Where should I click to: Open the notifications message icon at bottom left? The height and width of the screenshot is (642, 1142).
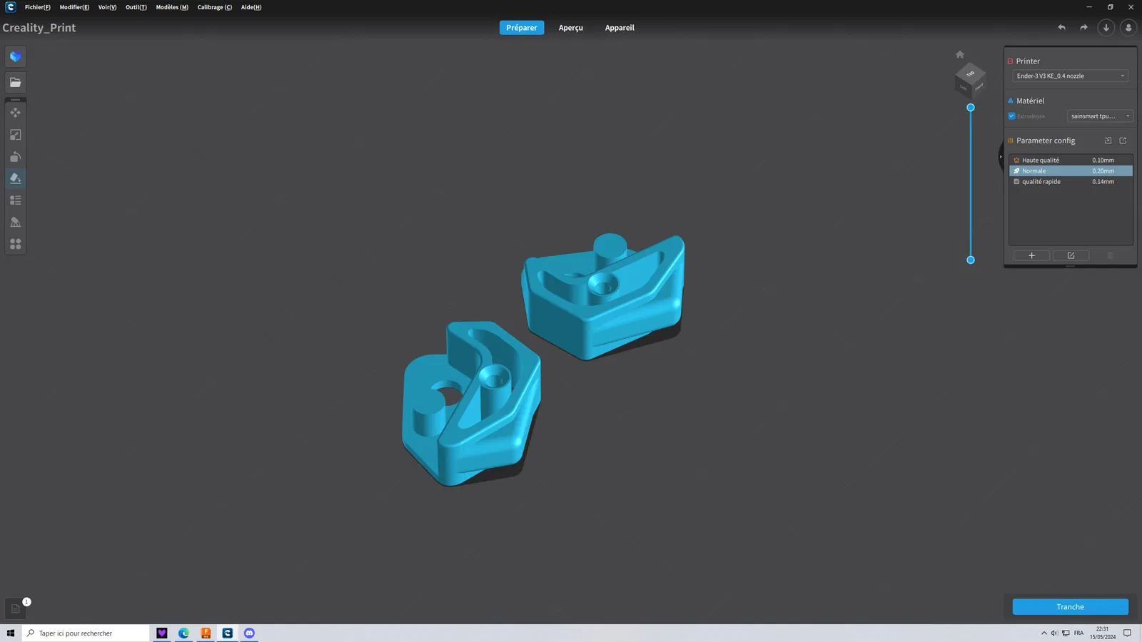(x=15, y=608)
